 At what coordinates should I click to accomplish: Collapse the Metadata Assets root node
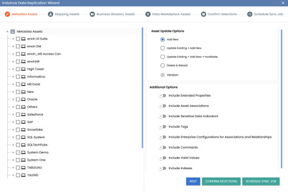pyautogui.click(x=7, y=32)
